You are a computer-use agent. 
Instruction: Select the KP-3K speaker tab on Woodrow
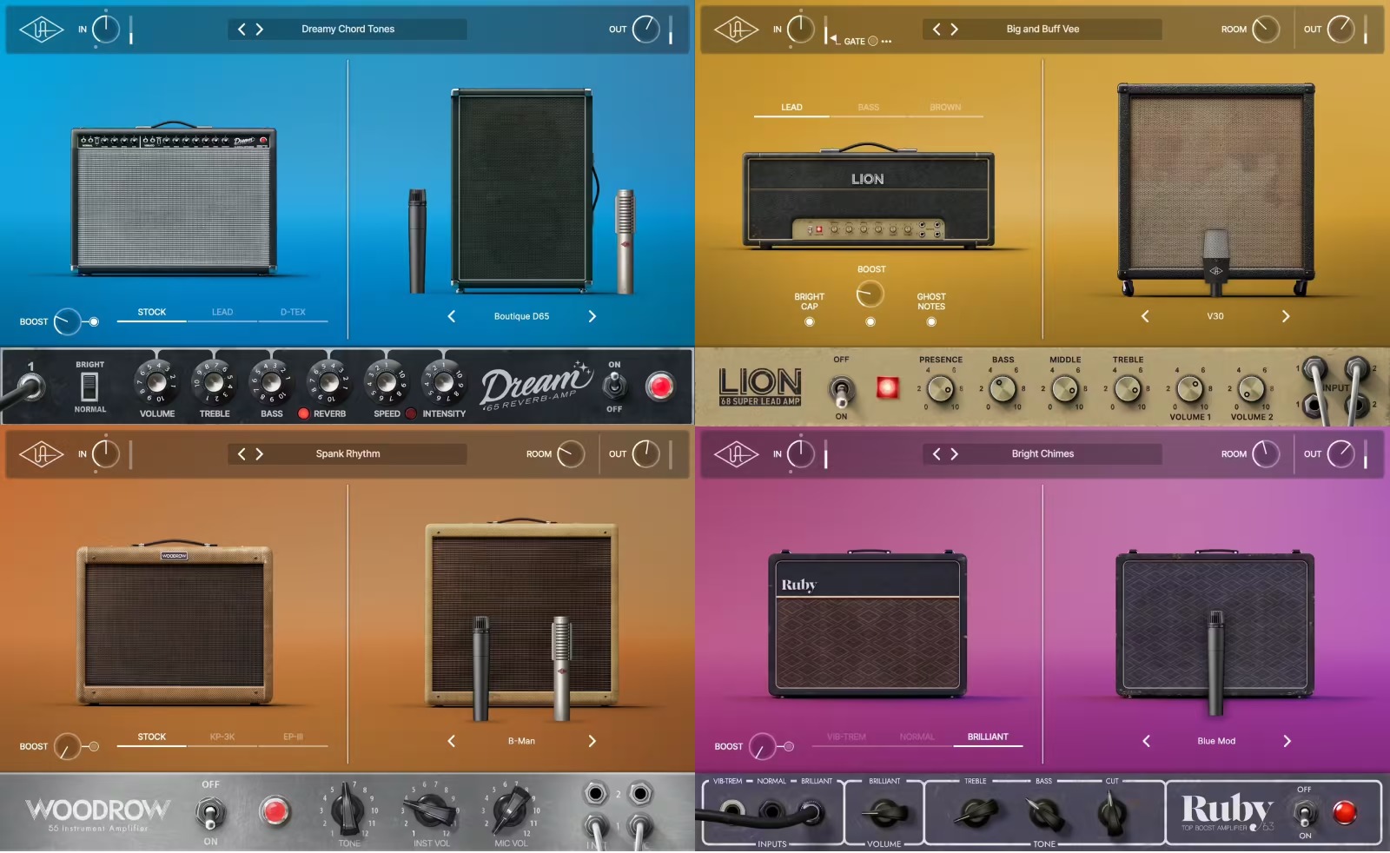coord(222,736)
